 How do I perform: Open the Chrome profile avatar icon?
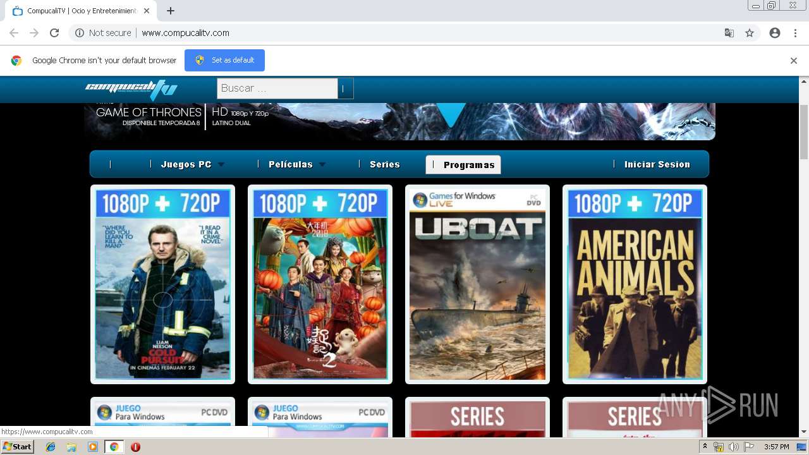pos(775,33)
